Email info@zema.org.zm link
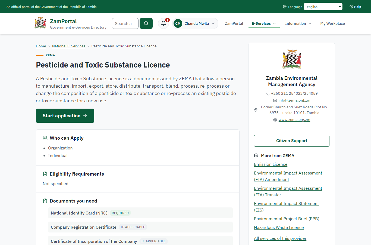 294,100
